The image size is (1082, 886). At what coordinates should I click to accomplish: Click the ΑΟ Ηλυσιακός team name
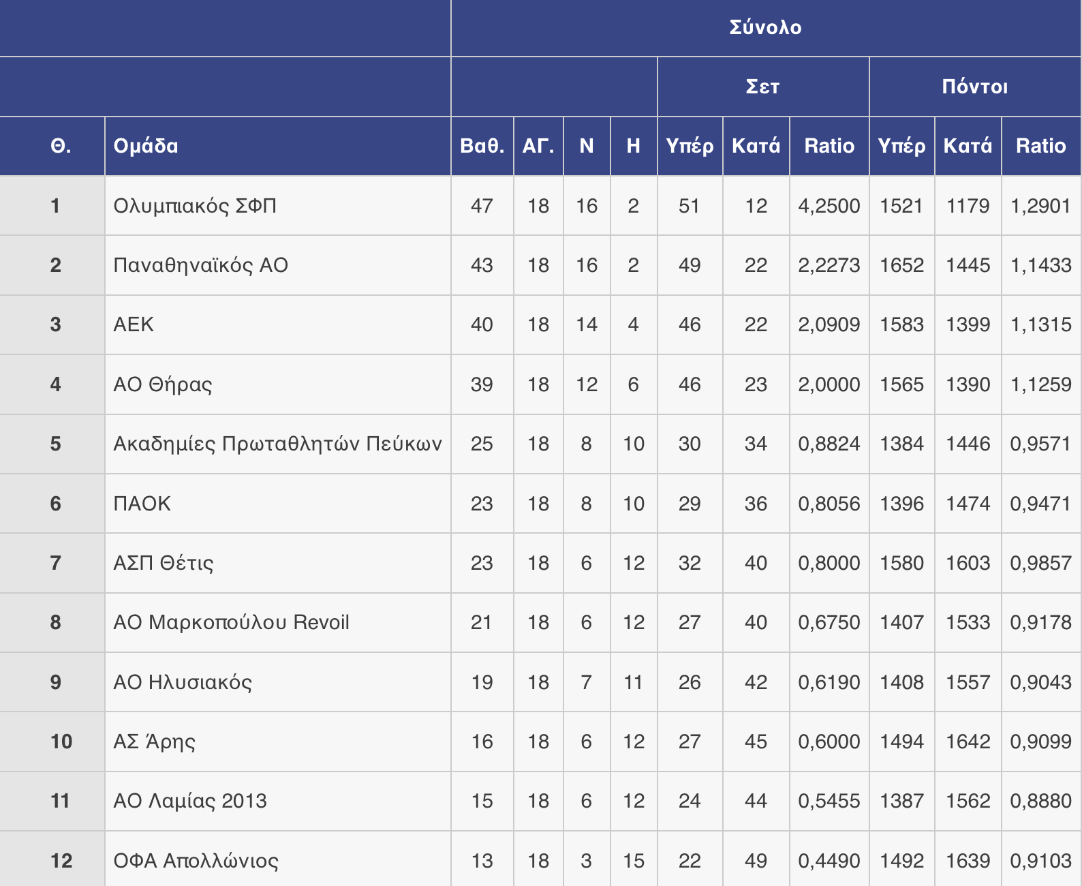coord(183,682)
